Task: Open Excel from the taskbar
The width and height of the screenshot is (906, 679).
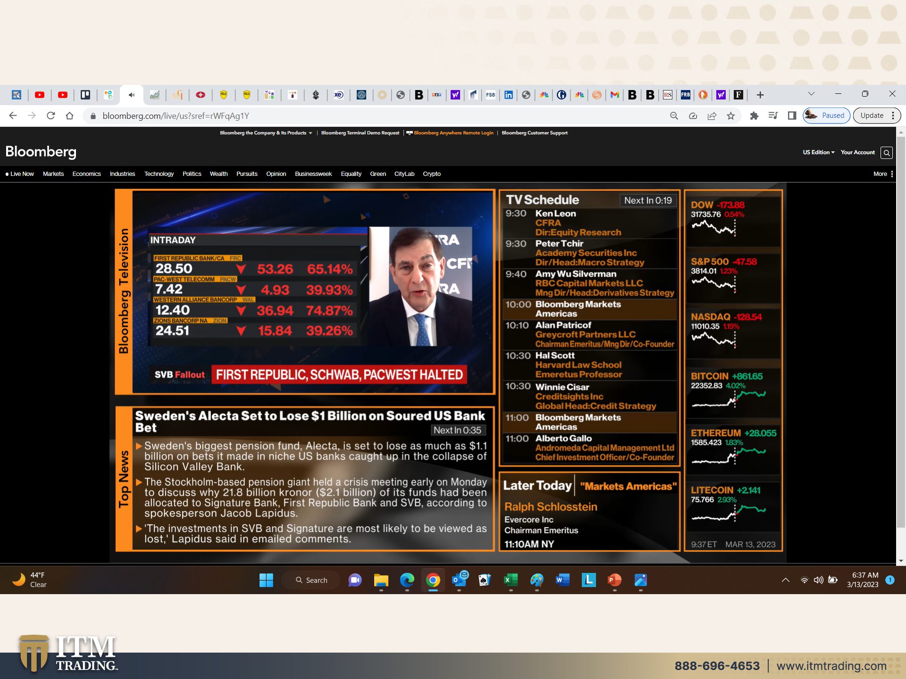Action: pyautogui.click(x=511, y=580)
